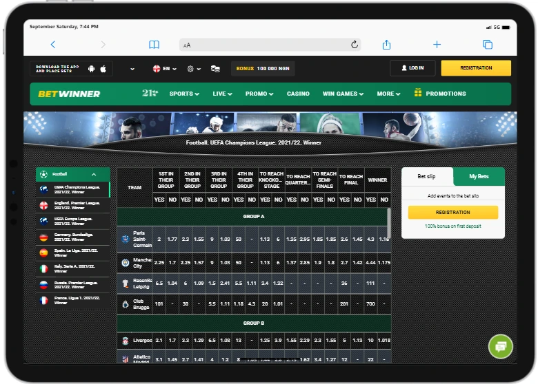Tap the Safari forward arrow
The image size is (538, 384).
103,45
